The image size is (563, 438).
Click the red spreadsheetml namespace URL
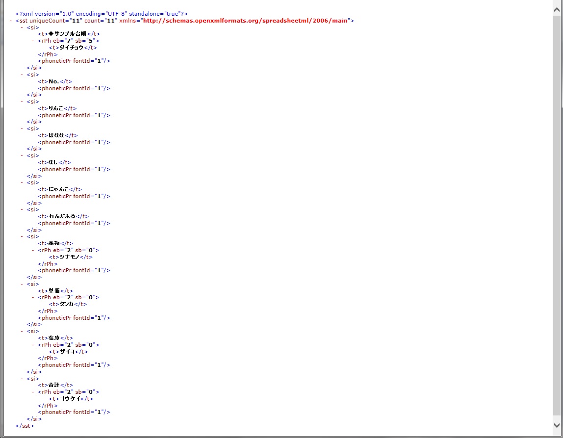(245, 21)
